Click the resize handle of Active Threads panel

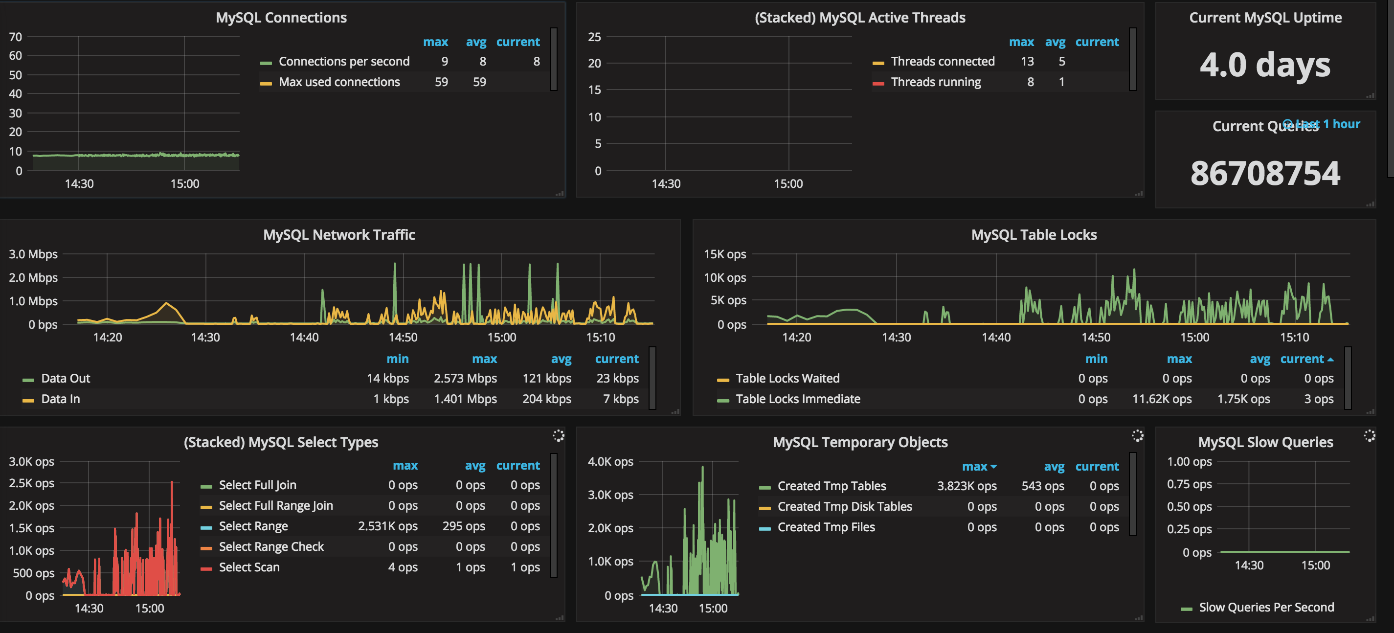[x=1139, y=193]
